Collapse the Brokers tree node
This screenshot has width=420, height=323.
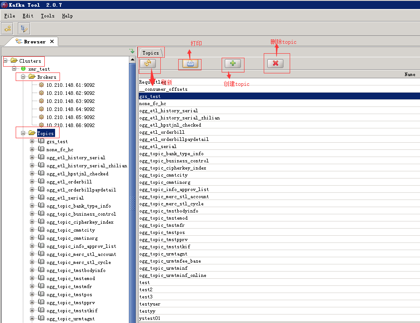[23, 77]
